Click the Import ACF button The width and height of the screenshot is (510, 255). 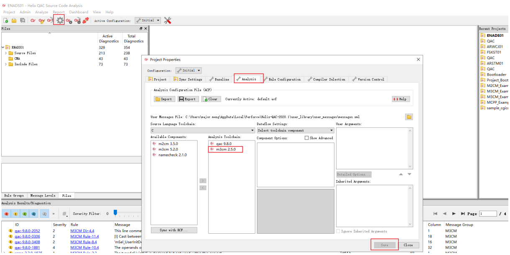pyautogui.click(x=164, y=99)
